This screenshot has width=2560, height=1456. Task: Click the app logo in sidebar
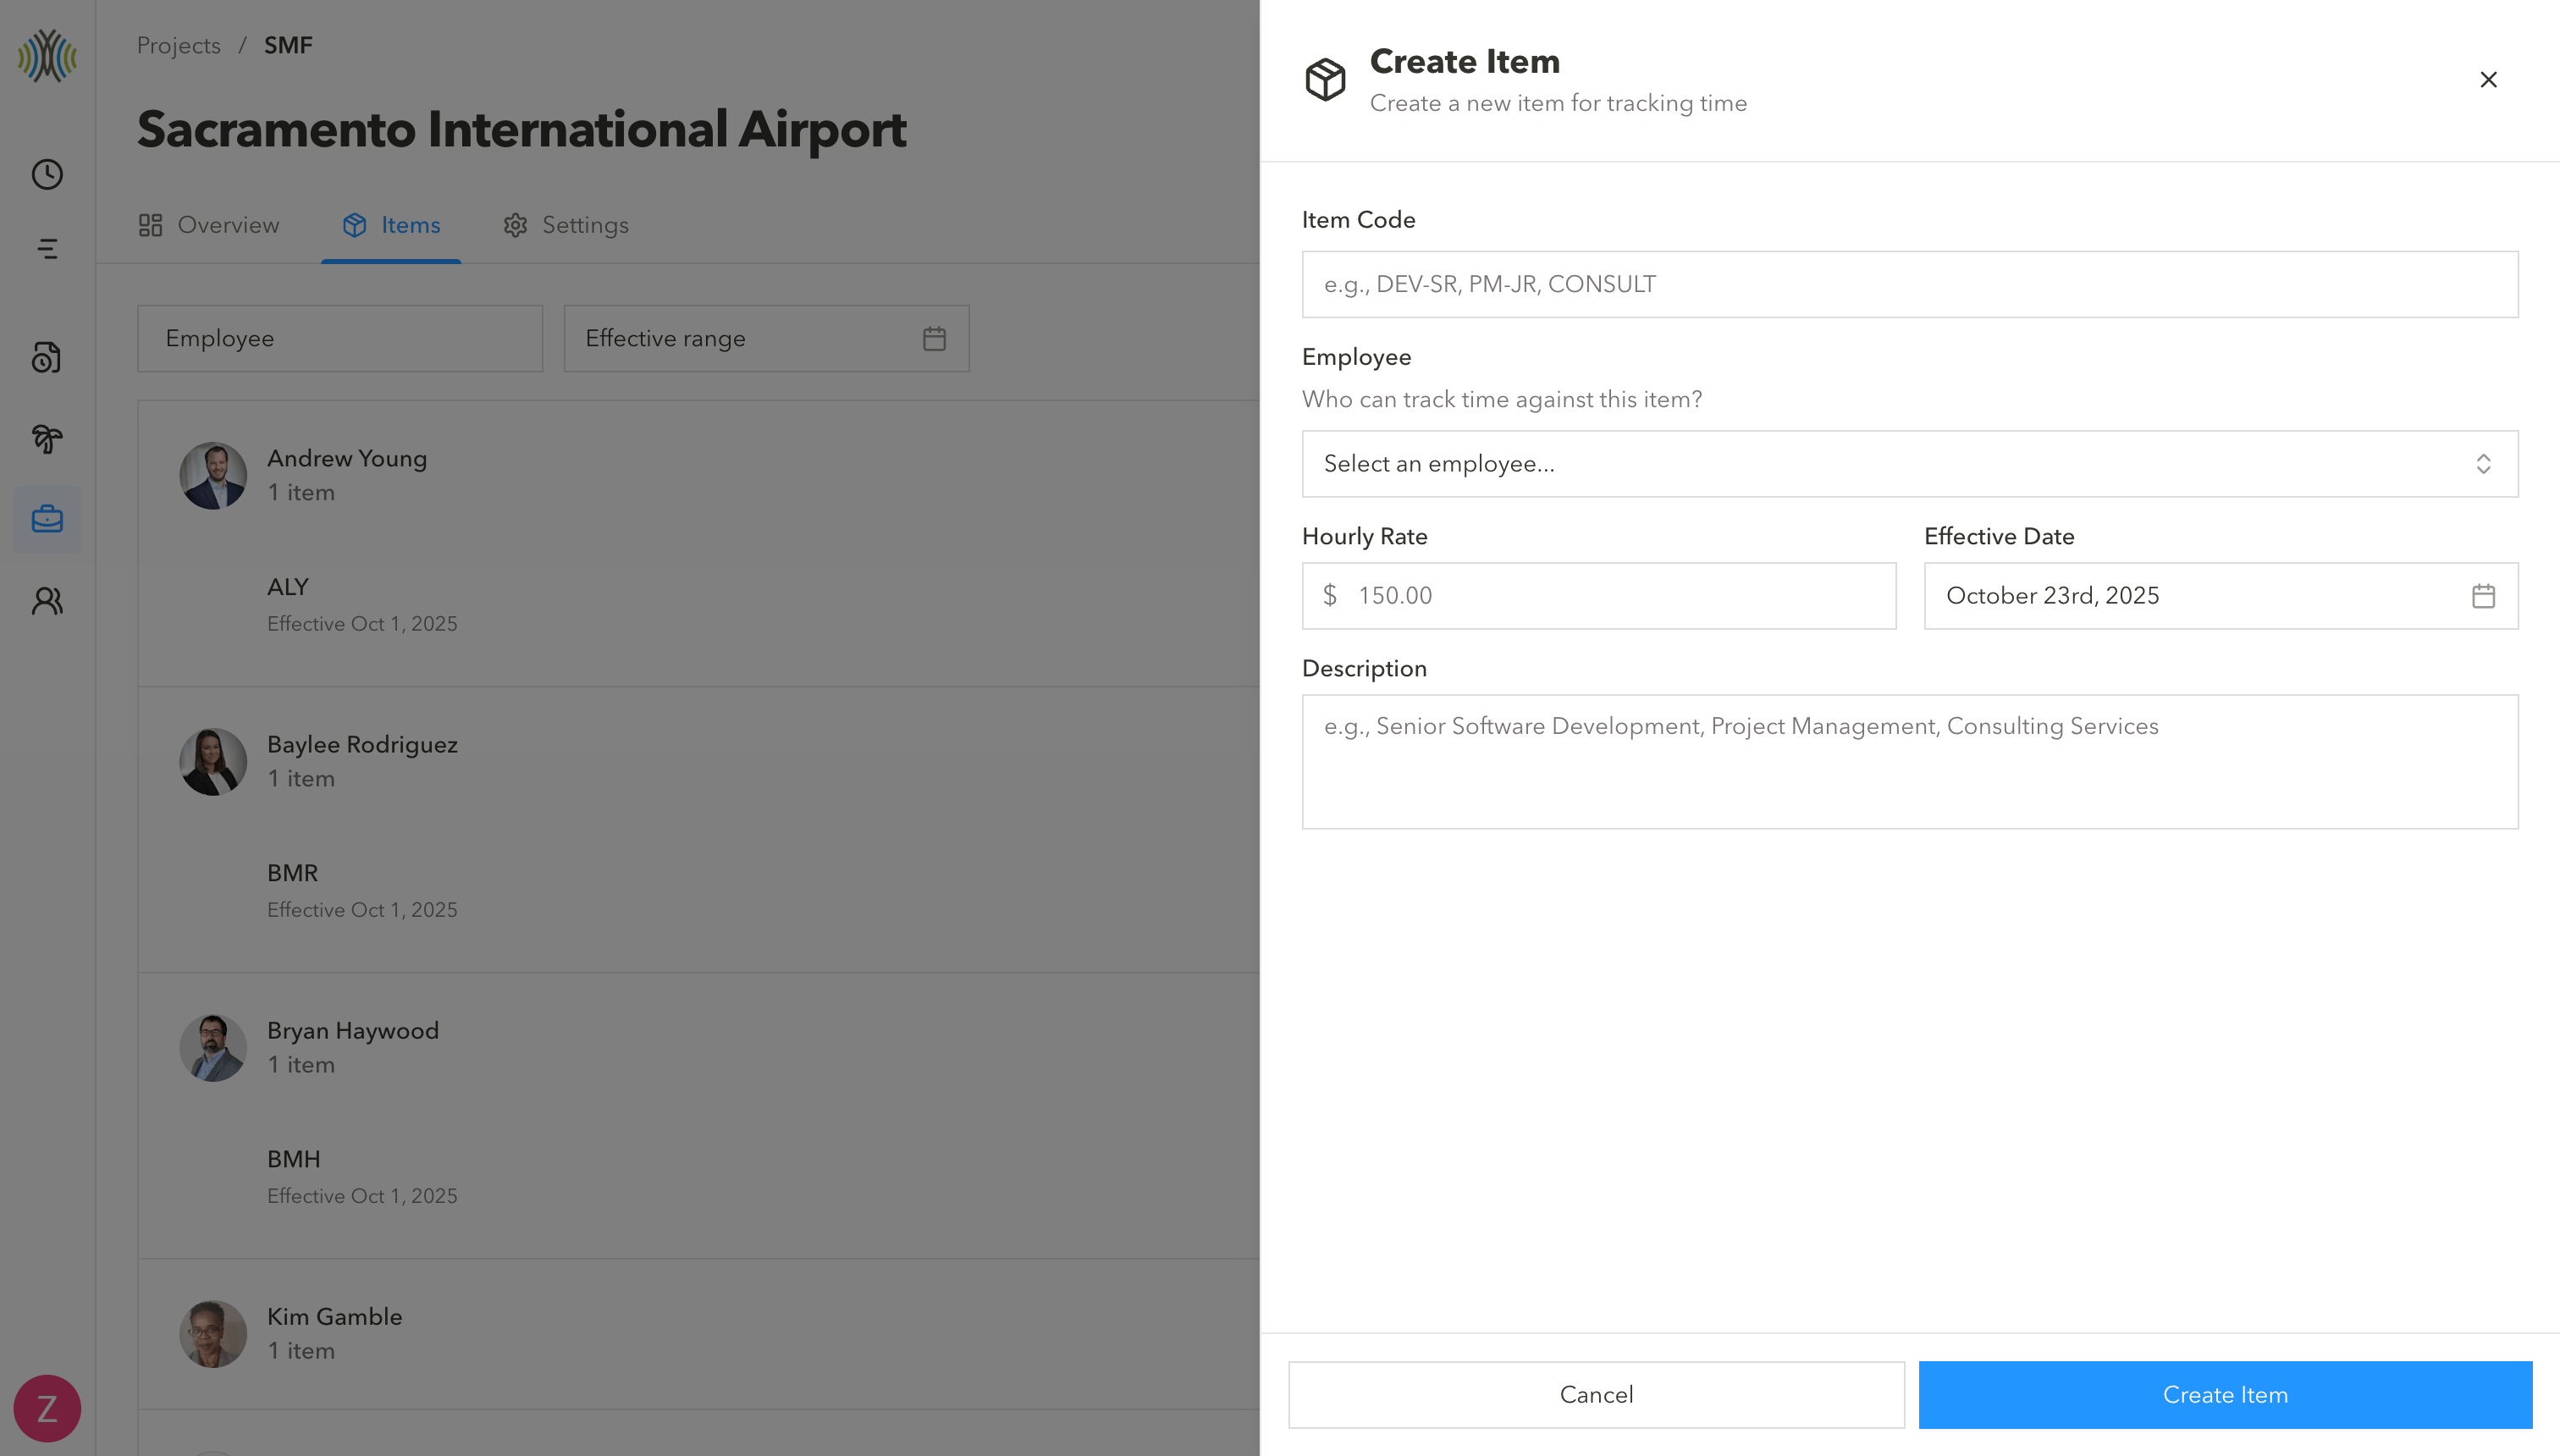coord(47,56)
